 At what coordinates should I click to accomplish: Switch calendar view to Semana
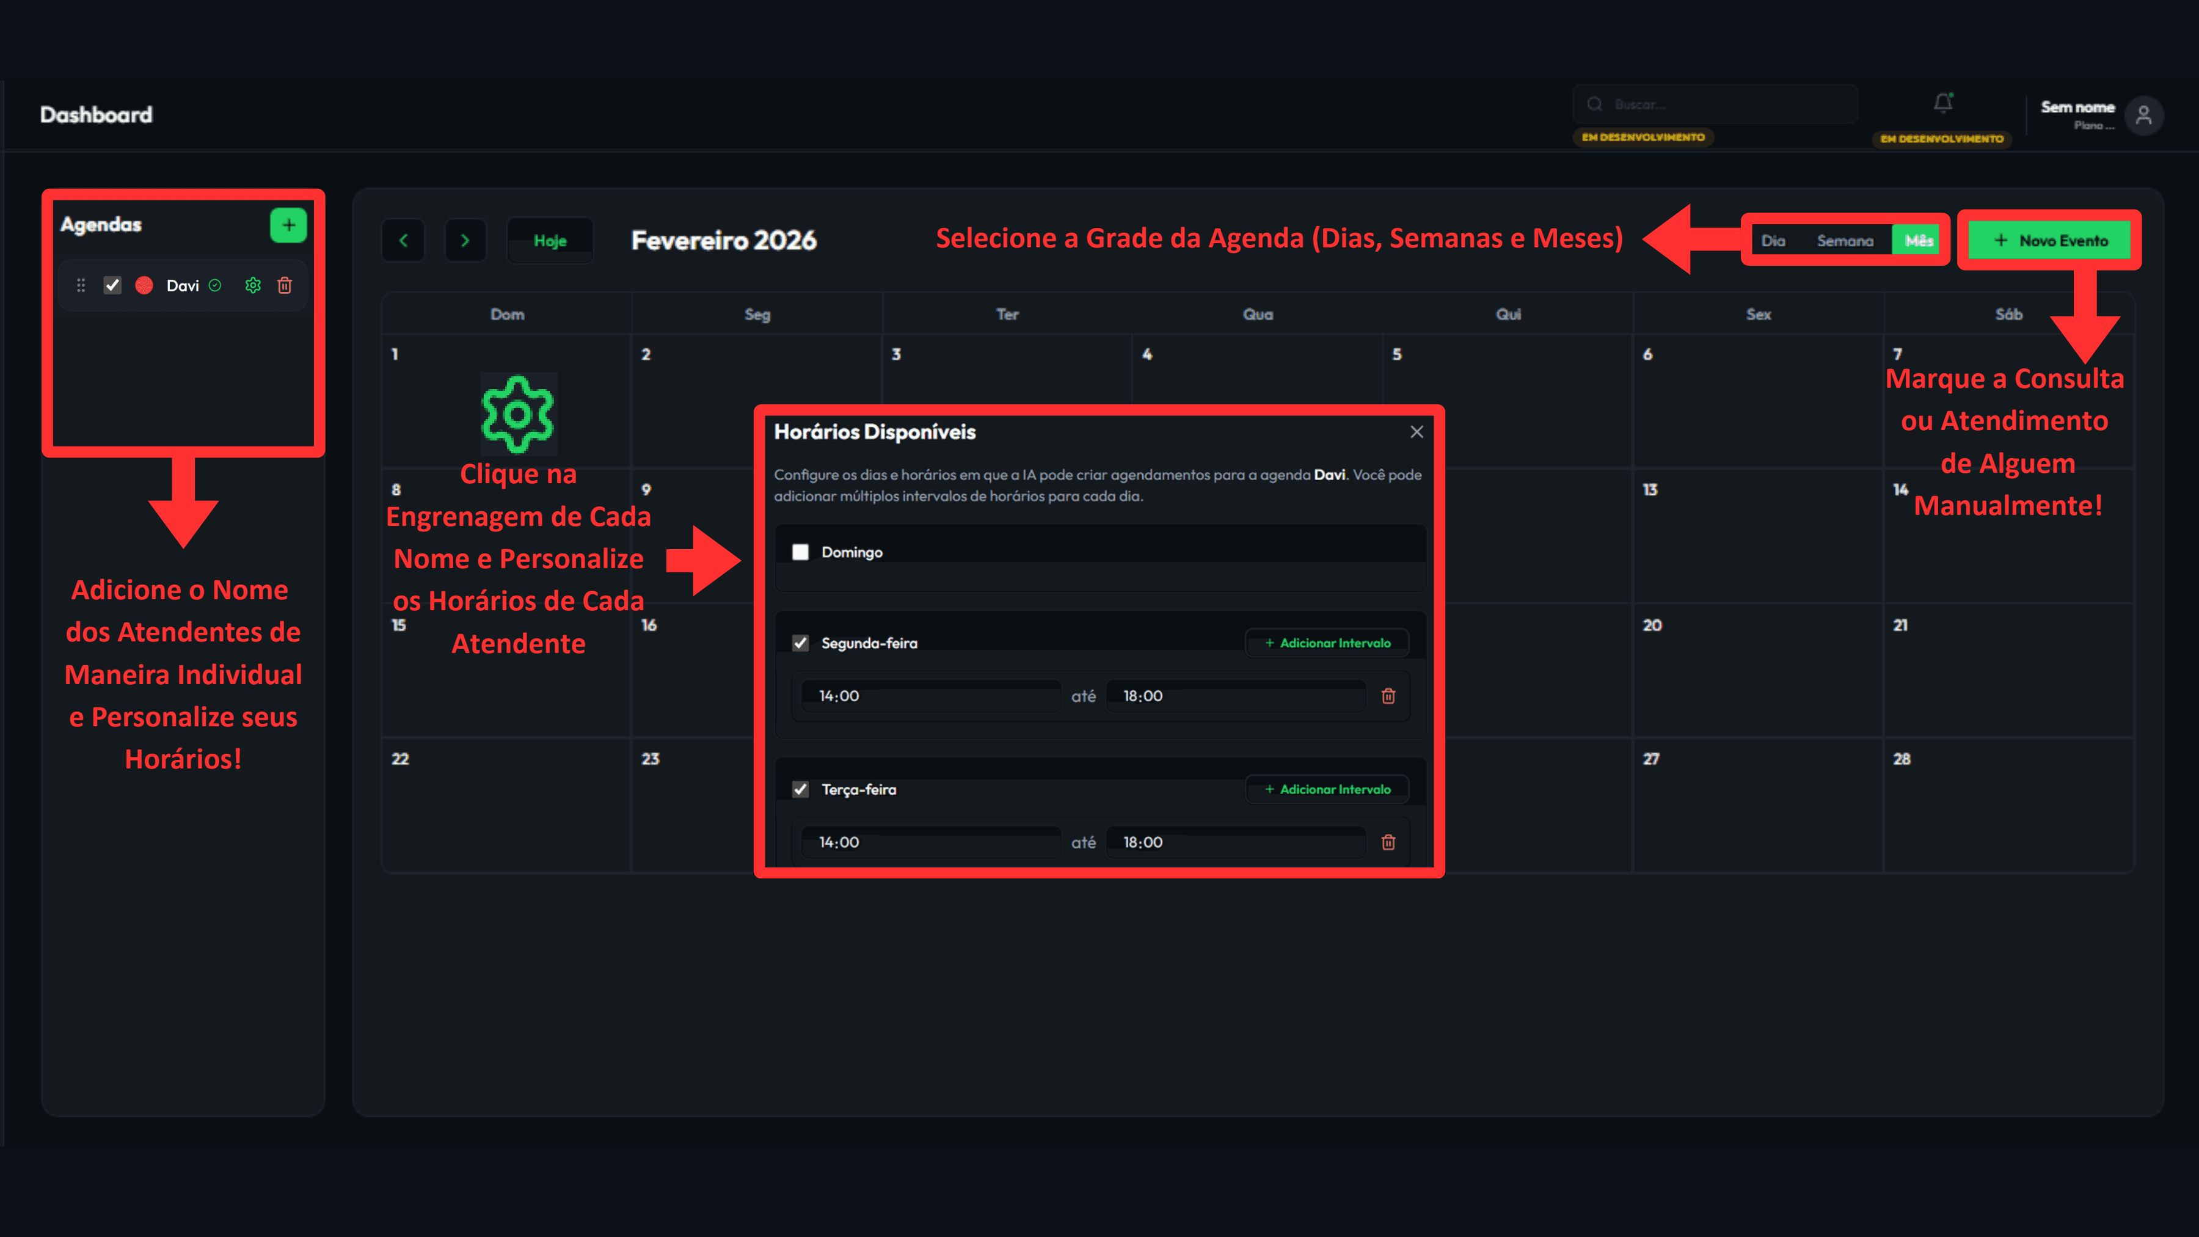coord(1845,241)
